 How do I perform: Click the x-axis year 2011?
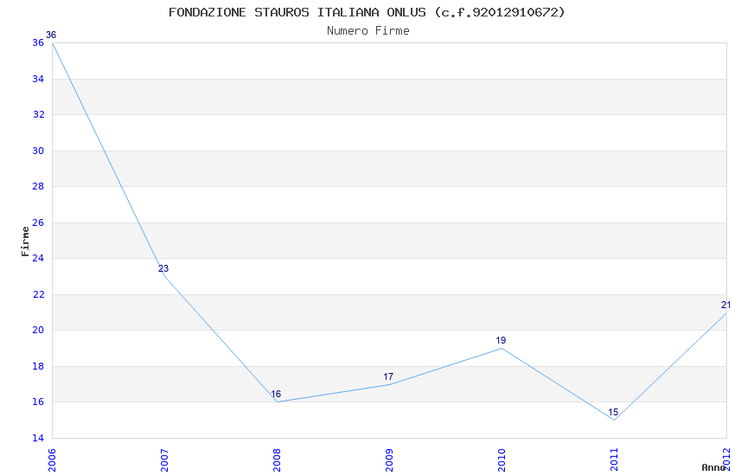(x=615, y=460)
